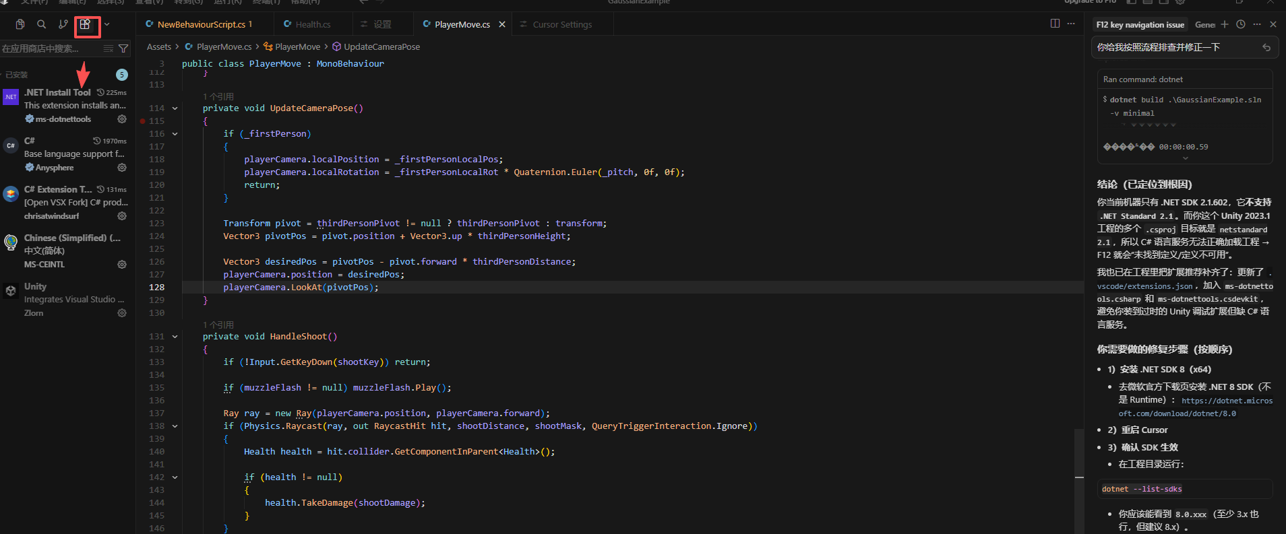Click the dotnet --list-sdks code block
Screen dimensions: 1286x534
pyautogui.click(x=1185, y=489)
